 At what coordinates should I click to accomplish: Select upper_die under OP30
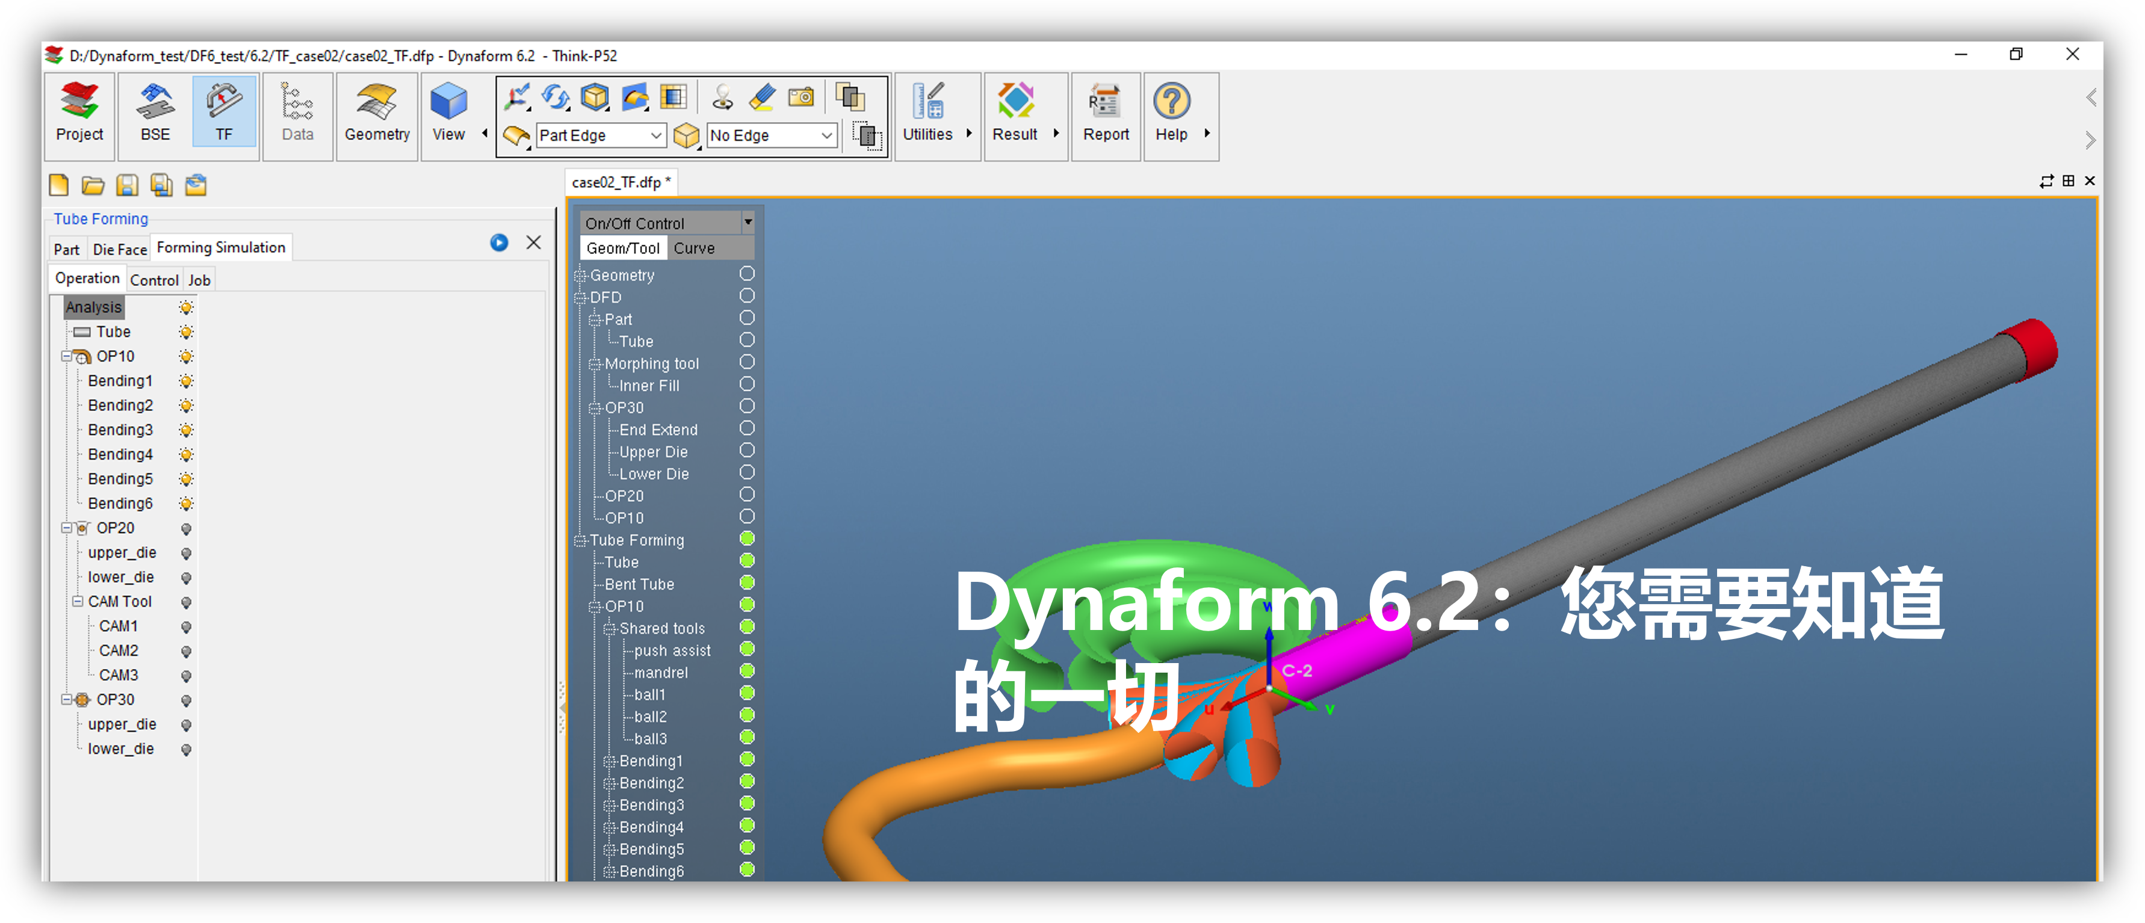coord(122,724)
